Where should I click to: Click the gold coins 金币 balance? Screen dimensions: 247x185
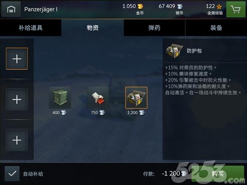(x=133, y=9)
